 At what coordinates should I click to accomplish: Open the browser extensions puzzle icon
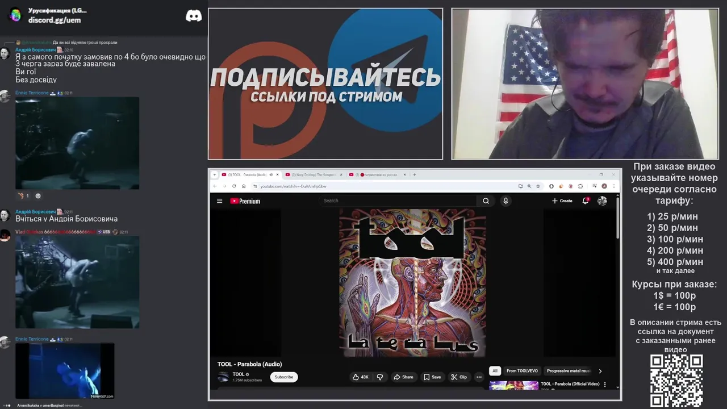580,186
